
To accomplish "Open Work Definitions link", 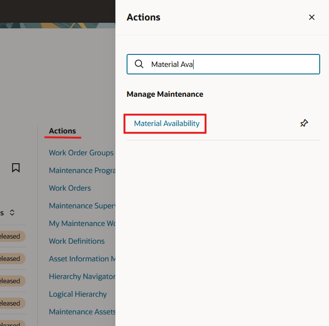I will click(x=77, y=241).
